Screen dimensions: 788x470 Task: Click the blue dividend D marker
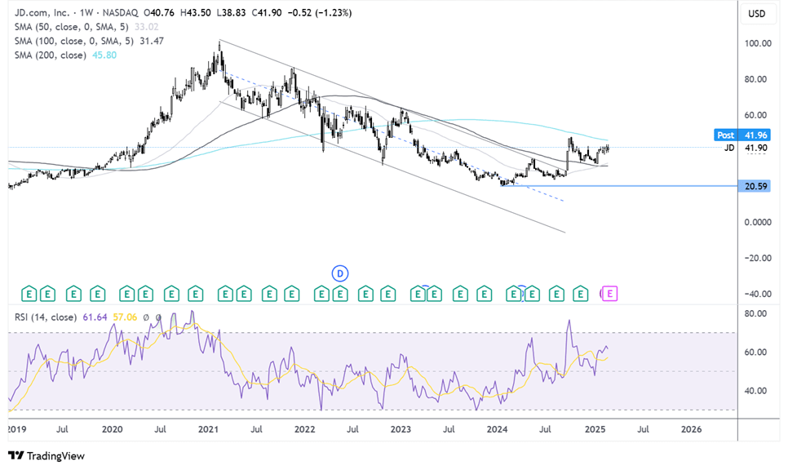click(340, 273)
